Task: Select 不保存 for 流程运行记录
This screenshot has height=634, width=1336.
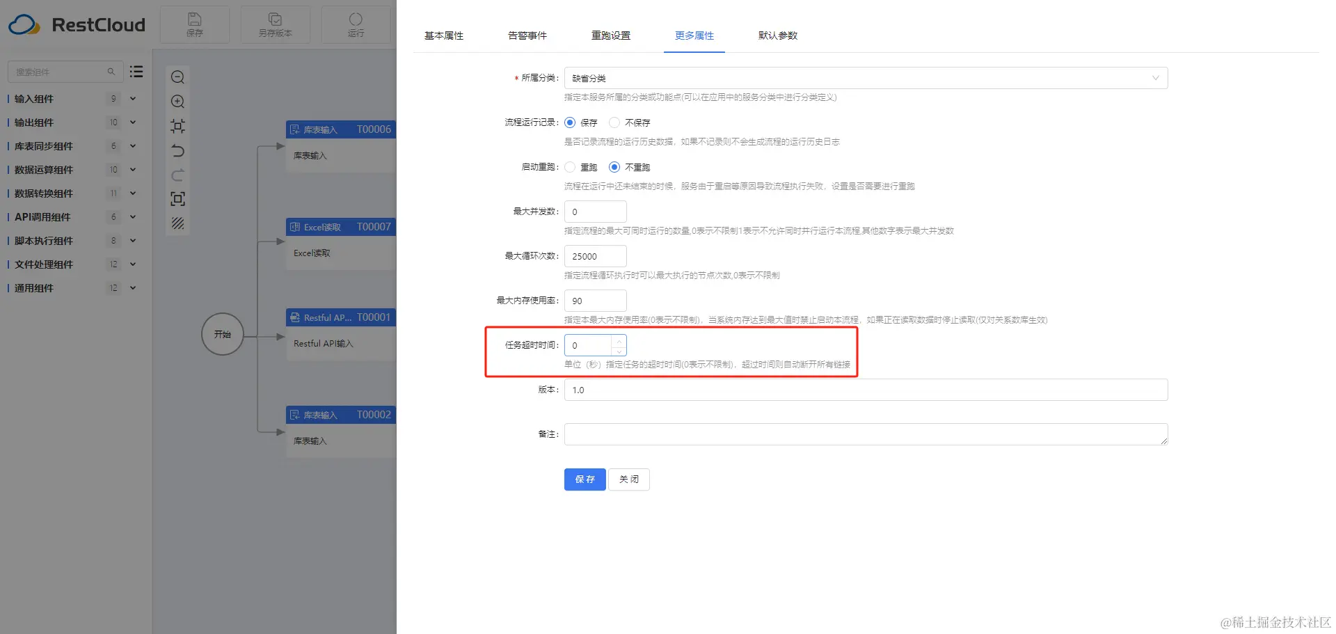Action: point(614,122)
